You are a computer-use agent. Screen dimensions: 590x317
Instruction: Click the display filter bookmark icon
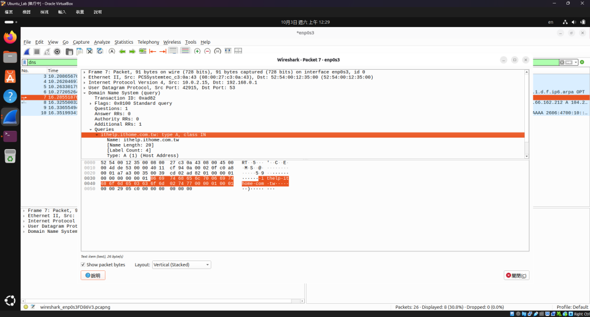coord(24,62)
